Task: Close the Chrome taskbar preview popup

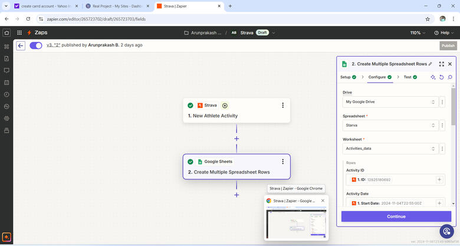Action: point(323,201)
